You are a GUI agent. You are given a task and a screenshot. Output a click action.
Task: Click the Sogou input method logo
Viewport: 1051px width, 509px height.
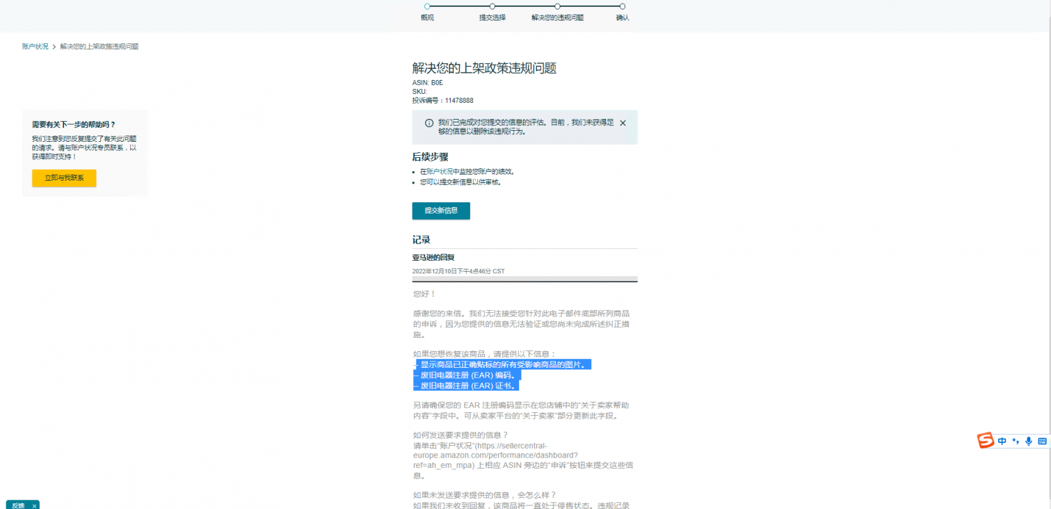click(x=986, y=441)
